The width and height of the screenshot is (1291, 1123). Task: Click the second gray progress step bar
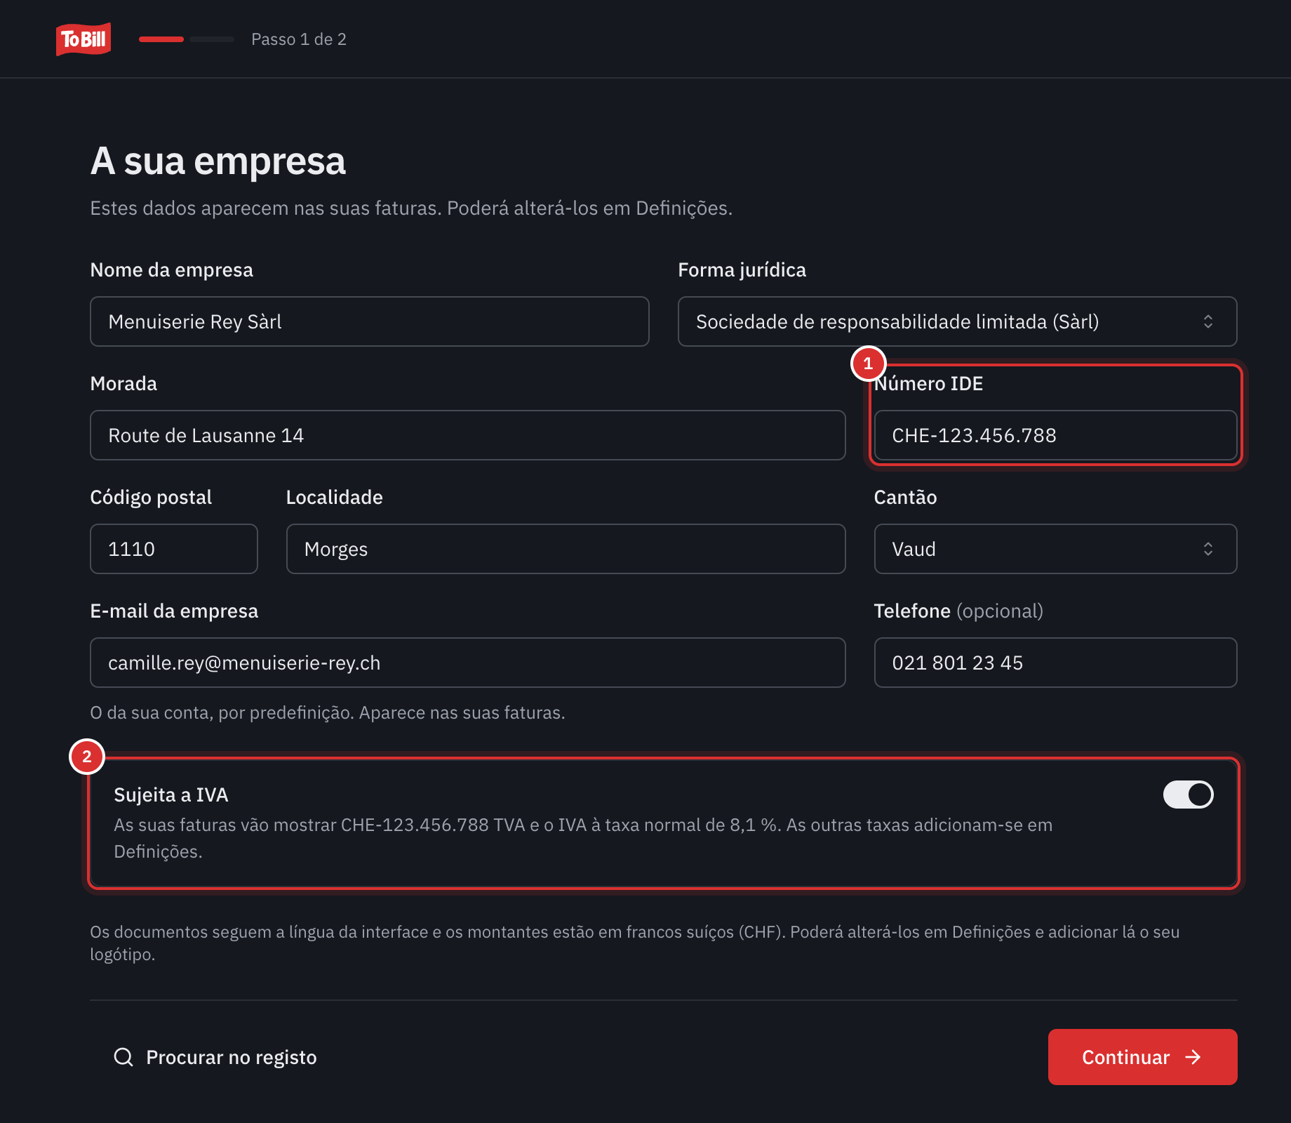pyautogui.click(x=212, y=39)
